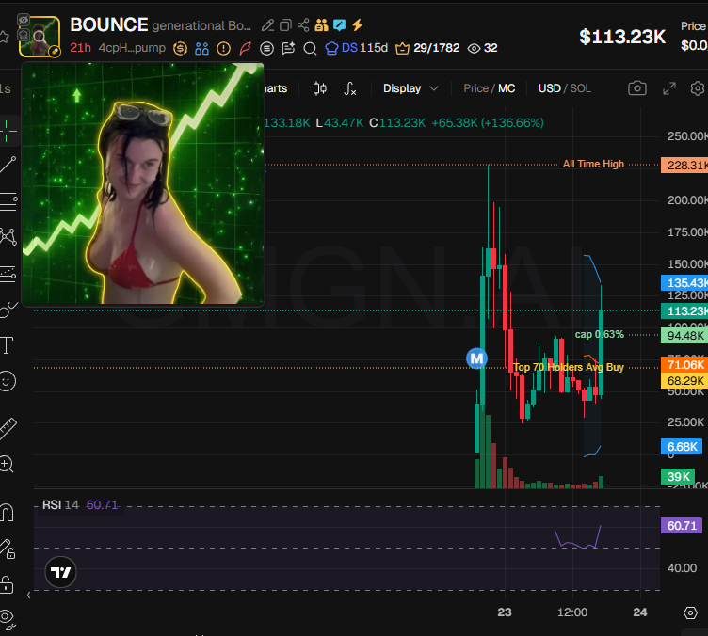The width and height of the screenshot is (708, 636).
Task: Open the orange exclamation warning icon
Action: (223, 48)
